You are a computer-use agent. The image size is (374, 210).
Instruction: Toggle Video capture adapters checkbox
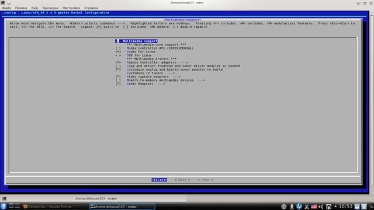(x=118, y=76)
